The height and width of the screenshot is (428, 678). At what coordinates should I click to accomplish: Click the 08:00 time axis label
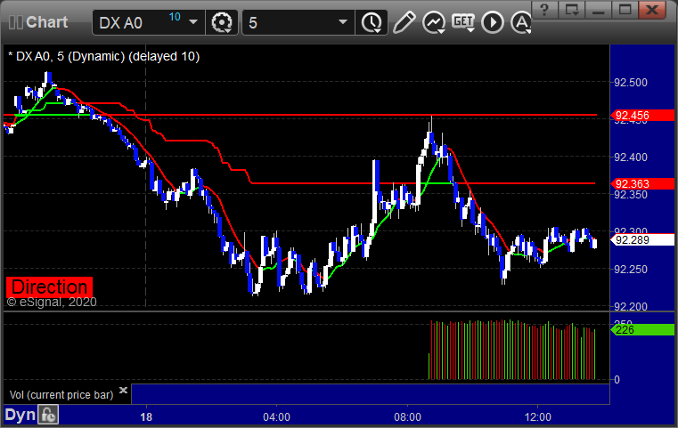pyautogui.click(x=407, y=417)
